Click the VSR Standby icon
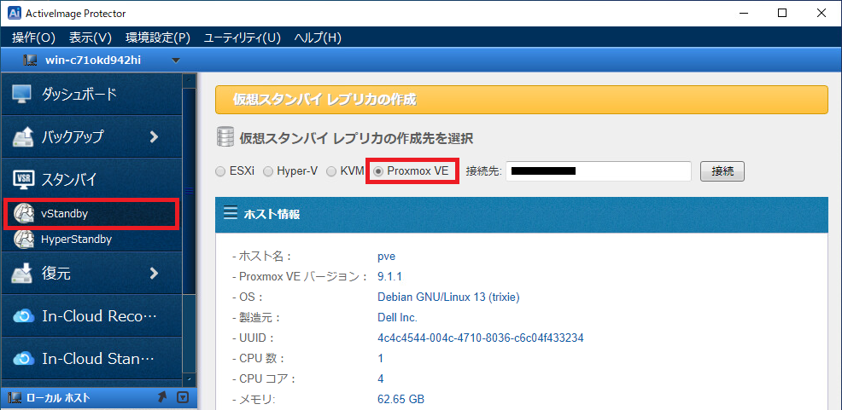Viewport: 842px width, 410px height. coord(22,179)
